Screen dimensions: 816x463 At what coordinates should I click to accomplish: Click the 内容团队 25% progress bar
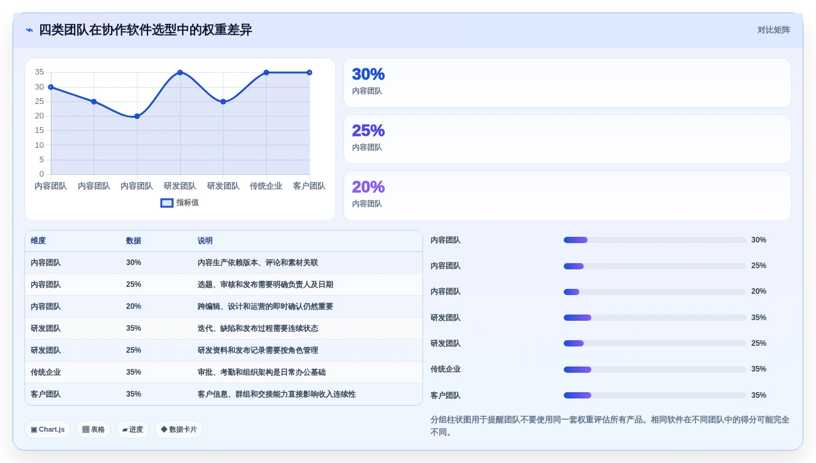(655, 266)
